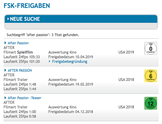Click the arrow beside NEUE SUCHE
Viewport: 162px width, 124px height.
coord(8,19)
